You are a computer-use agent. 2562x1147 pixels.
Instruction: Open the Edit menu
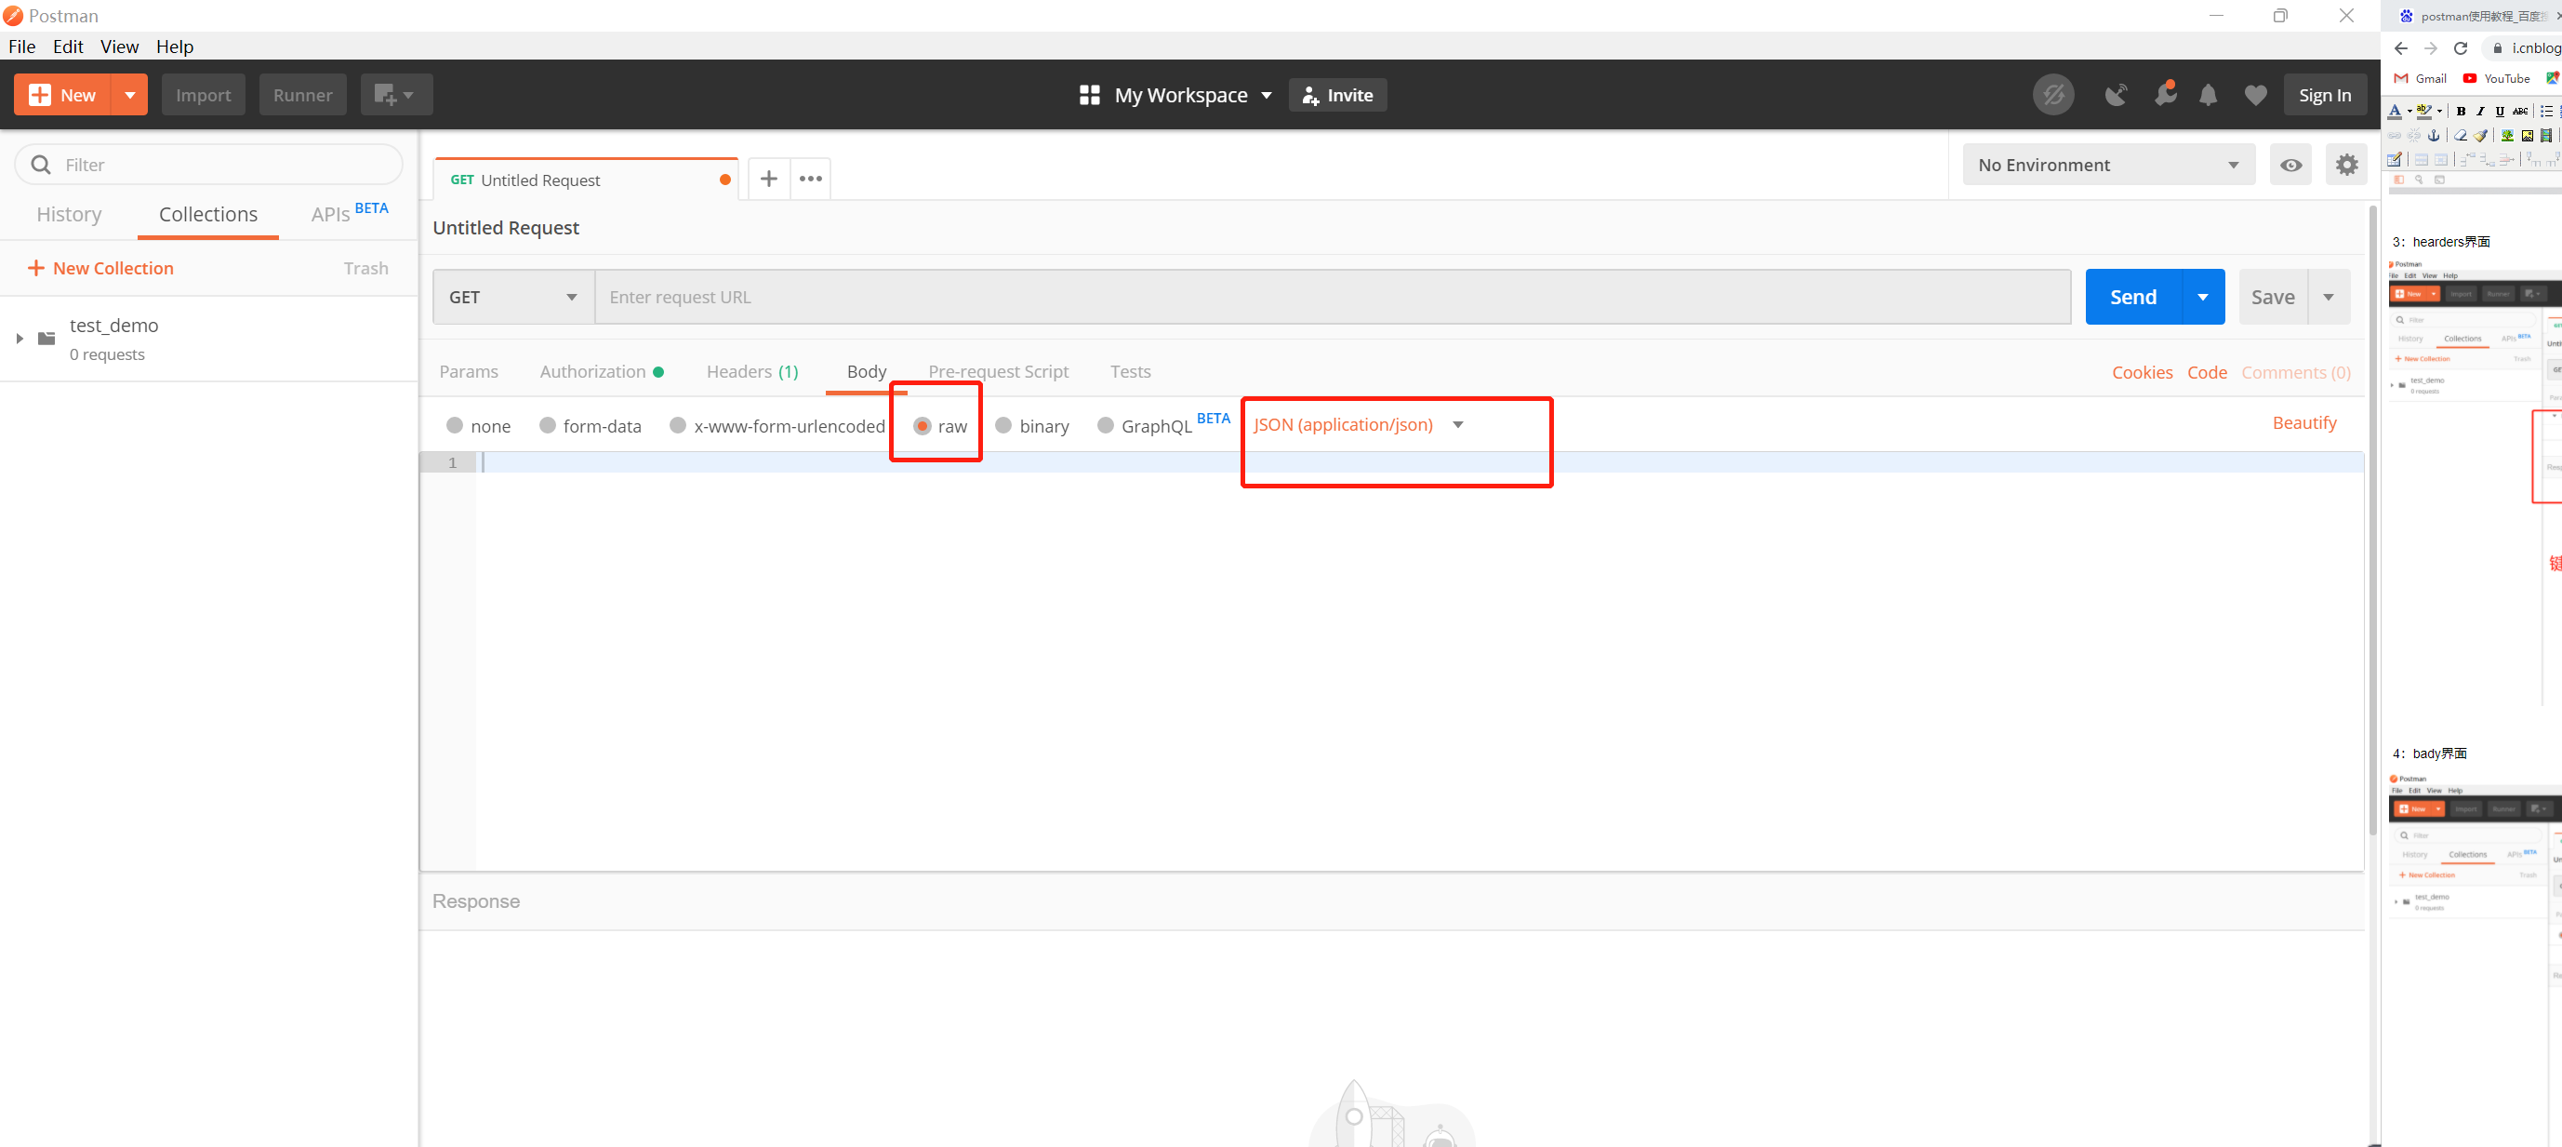click(68, 47)
